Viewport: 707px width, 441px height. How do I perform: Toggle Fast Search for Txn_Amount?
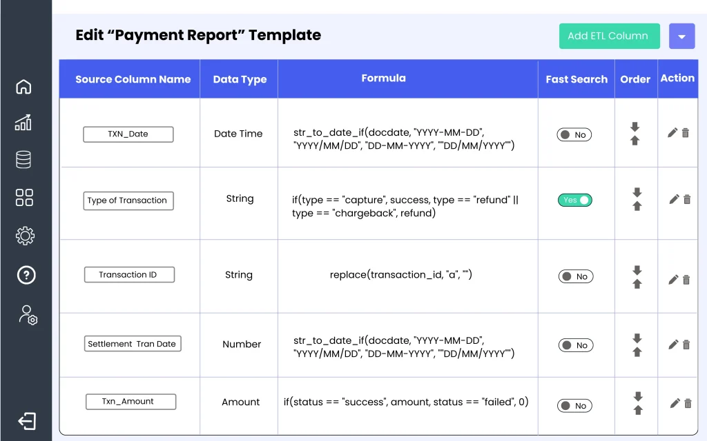pyautogui.click(x=574, y=405)
